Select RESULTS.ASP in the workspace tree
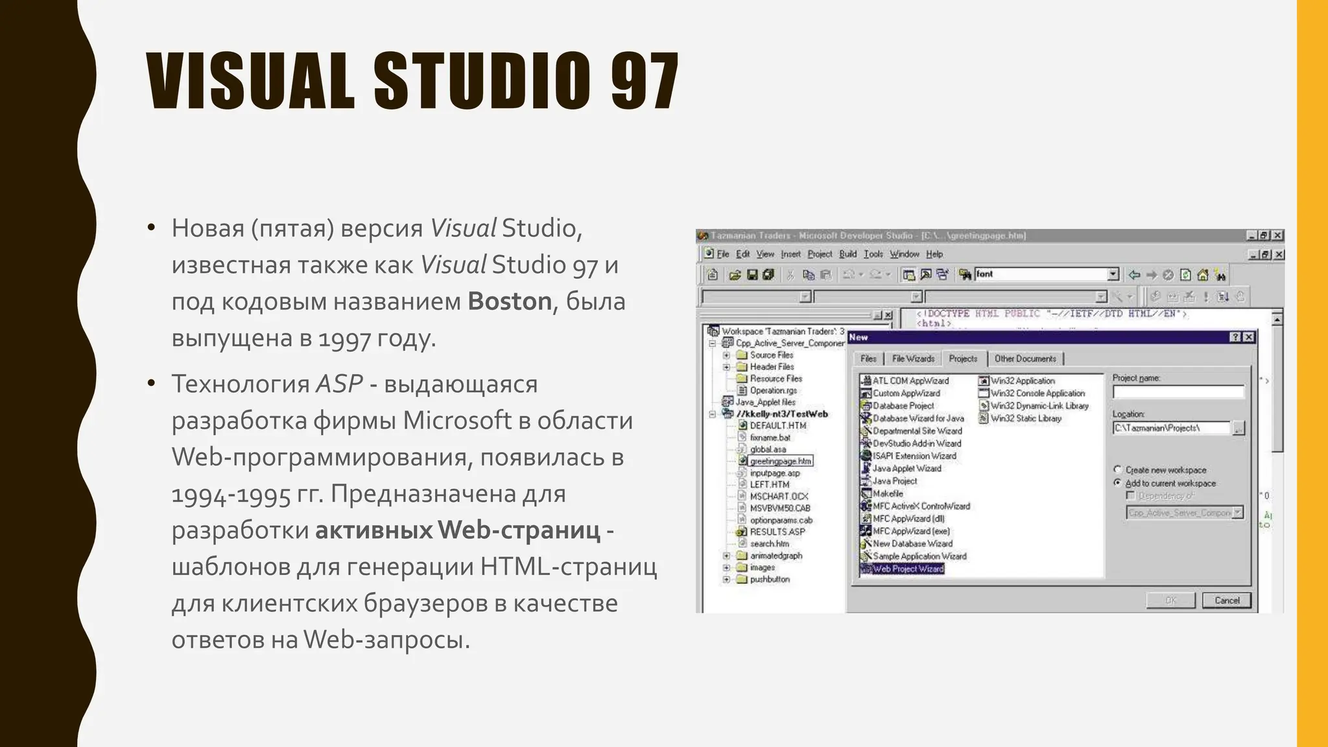Screen dimensions: 1328x747 (x=777, y=532)
